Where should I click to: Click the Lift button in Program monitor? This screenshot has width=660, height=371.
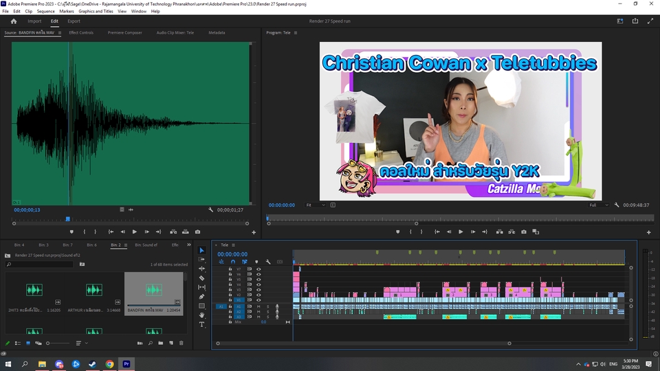[499, 232]
